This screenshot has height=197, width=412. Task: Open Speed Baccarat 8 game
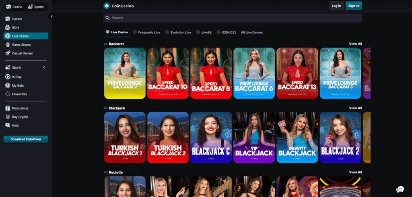point(211,73)
